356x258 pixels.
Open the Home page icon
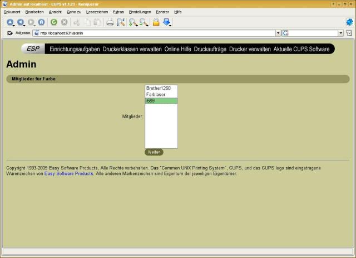(41, 22)
